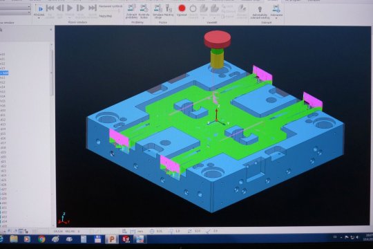
Task: Click the tool position icon
Action: point(169,8)
